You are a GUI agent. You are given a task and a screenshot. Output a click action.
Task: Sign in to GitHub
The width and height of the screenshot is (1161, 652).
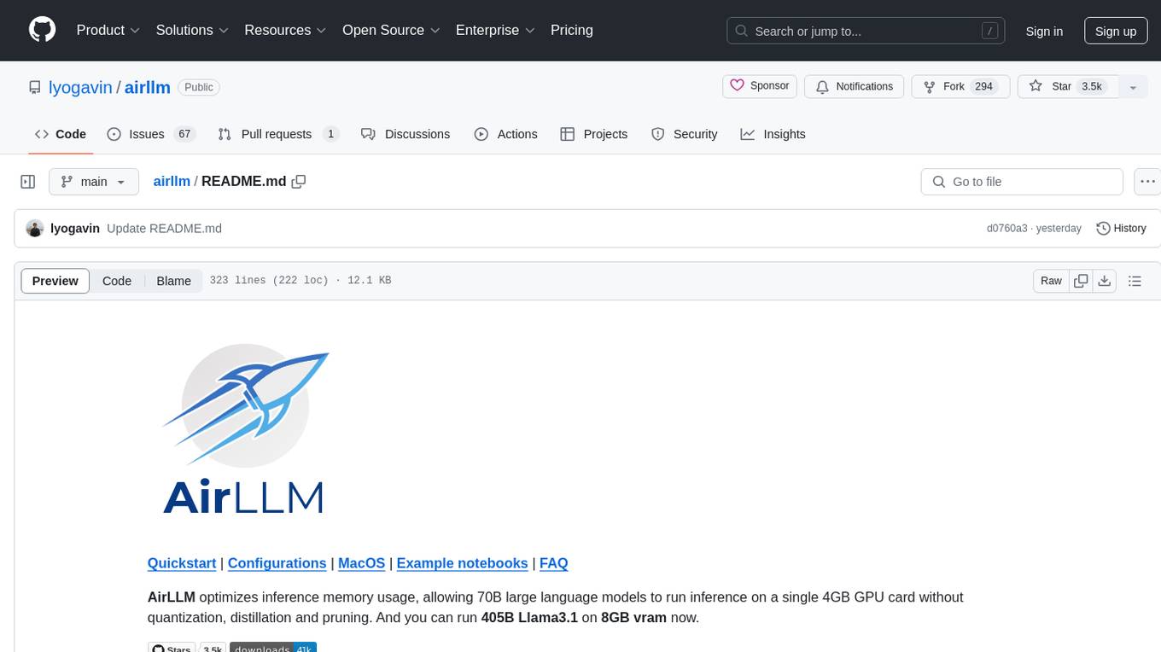point(1044,31)
